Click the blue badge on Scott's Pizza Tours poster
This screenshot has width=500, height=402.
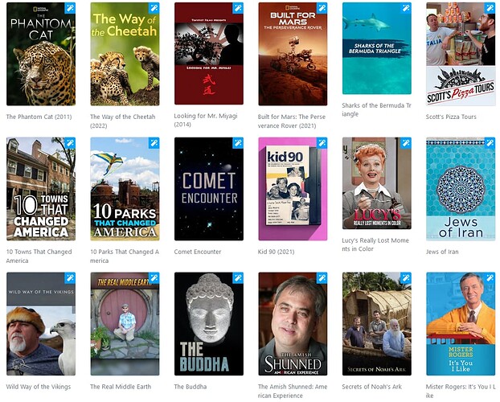[490, 8]
